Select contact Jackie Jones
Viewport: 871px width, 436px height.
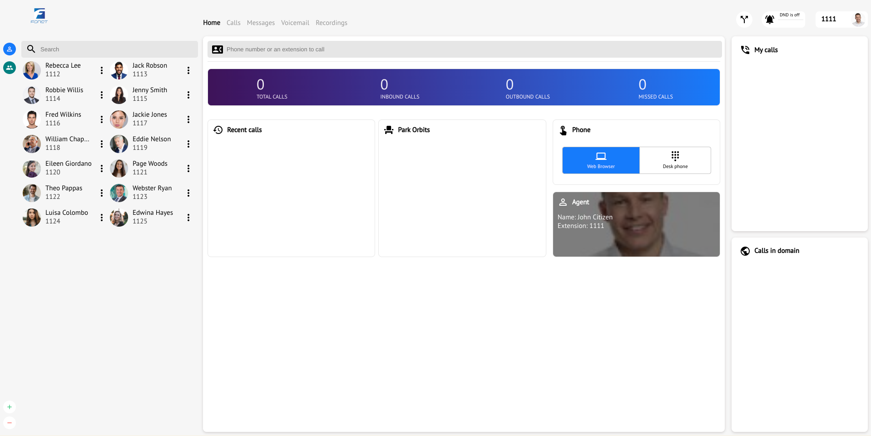pyautogui.click(x=150, y=119)
